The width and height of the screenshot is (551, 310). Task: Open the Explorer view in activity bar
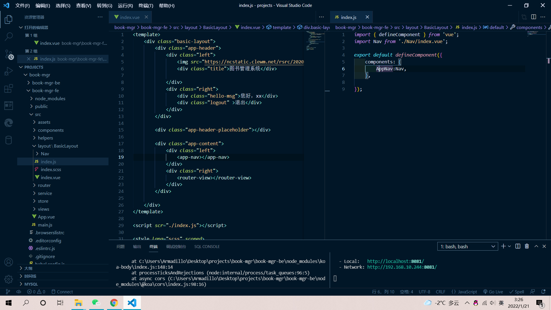[x=9, y=20]
